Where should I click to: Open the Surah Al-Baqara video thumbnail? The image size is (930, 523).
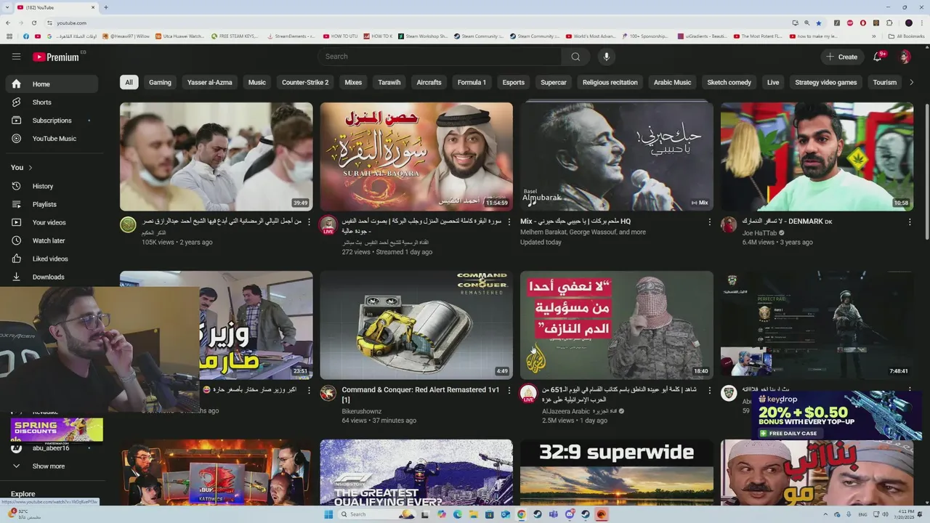(x=416, y=157)
